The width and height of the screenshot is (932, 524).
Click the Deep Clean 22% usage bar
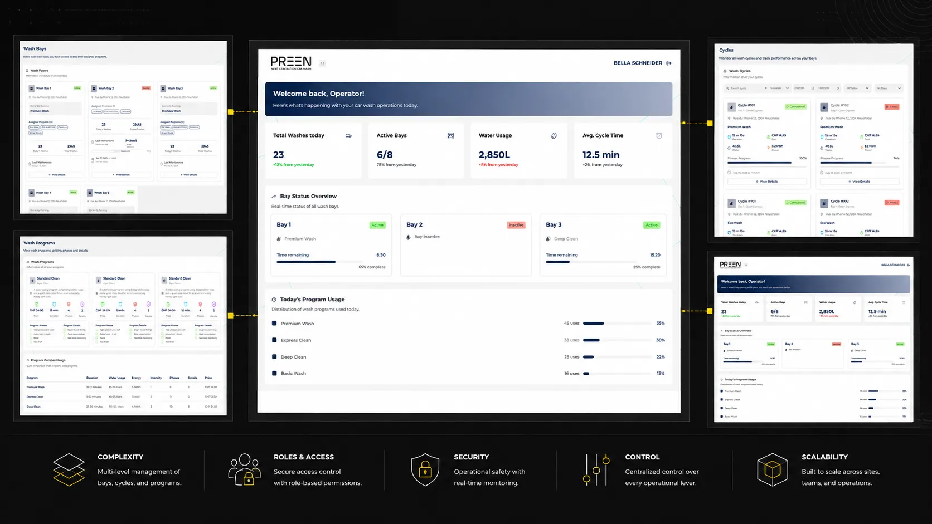click(x=617, y=356)
